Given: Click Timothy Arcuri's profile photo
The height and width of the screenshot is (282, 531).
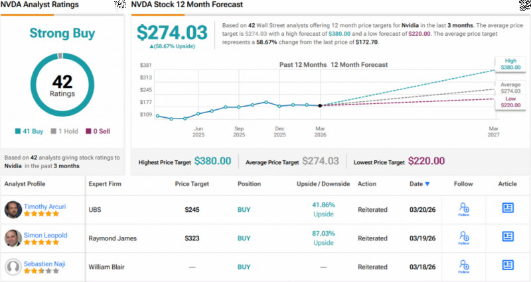Looking at the screenshot, I should pyautogui.click(x=13, y=210).
